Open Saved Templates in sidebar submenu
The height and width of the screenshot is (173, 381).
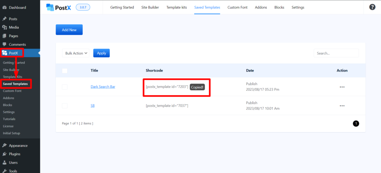(15, 84)
